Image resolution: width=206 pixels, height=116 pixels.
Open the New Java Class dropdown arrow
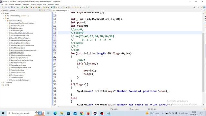[x=41, y=7]
